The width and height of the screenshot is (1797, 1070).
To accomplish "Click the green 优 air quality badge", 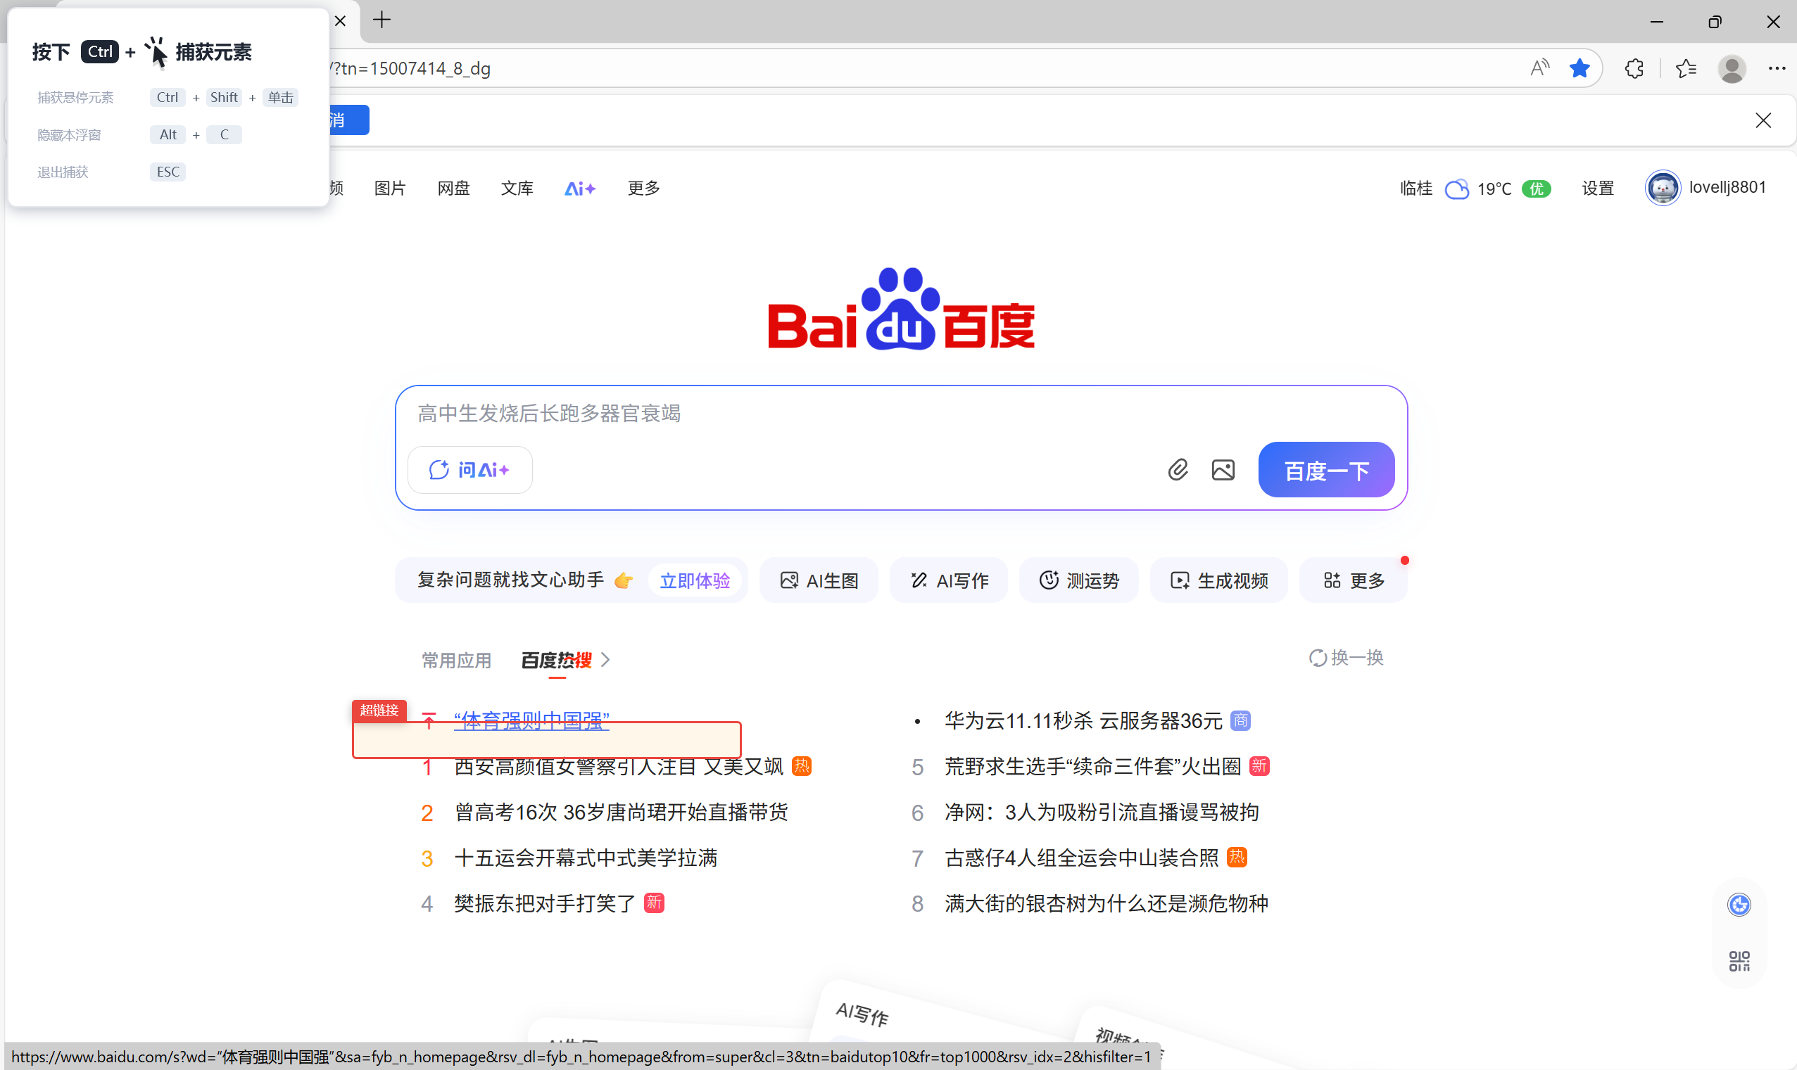I will [x=1537, y=189].
